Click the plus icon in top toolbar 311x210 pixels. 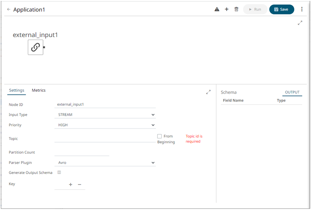(227, 9)
